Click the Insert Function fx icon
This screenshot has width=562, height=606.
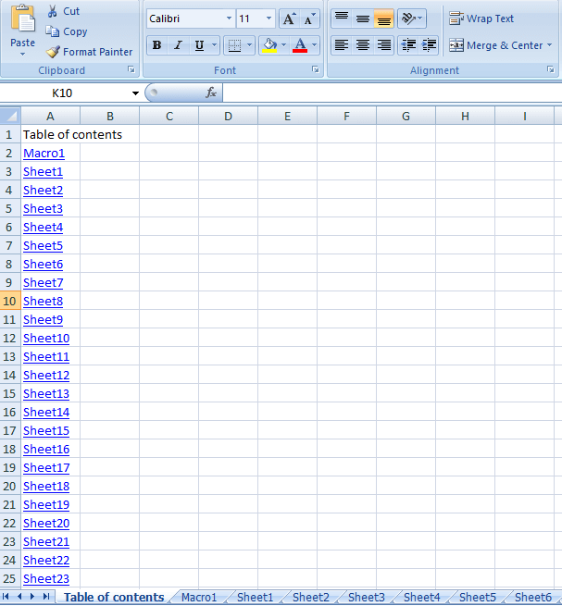tap(211, 93)
